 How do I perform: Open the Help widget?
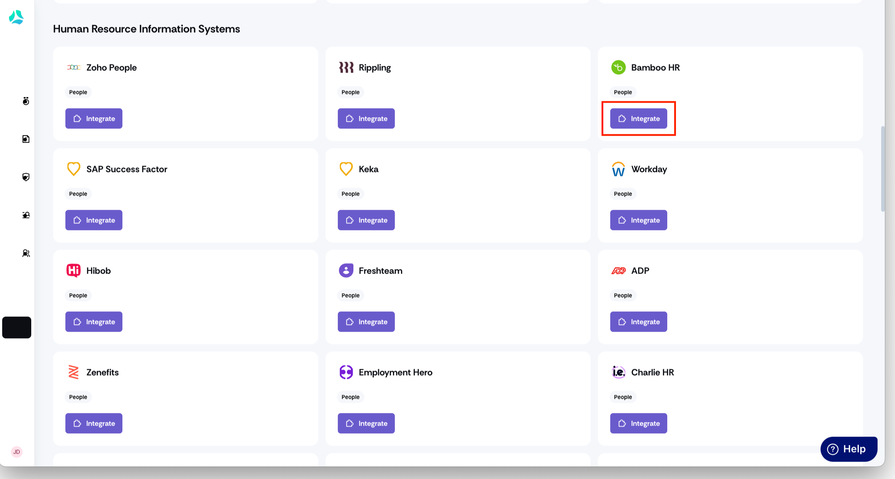849,449
